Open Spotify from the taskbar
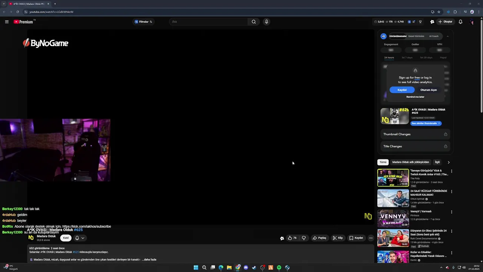The width and height of the screenshot is (483, 272). click(x=279, y=267)
